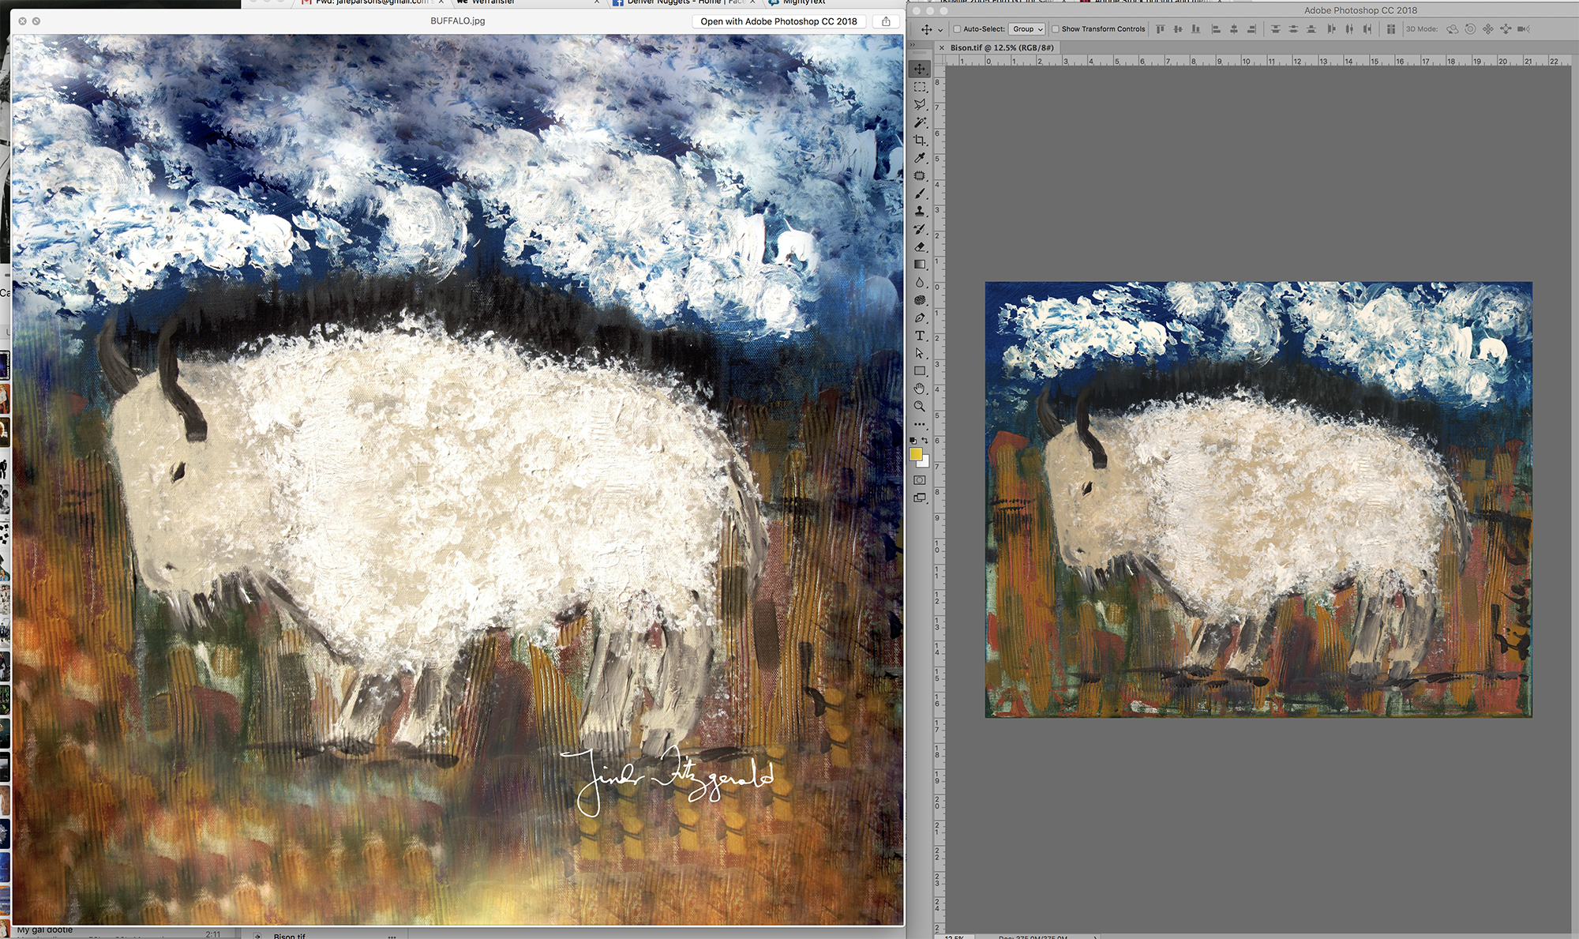The image size is (1579, 939).
Task: Click Open with Adobe Photoshop CC 2018
Action: tap(778, 21)
